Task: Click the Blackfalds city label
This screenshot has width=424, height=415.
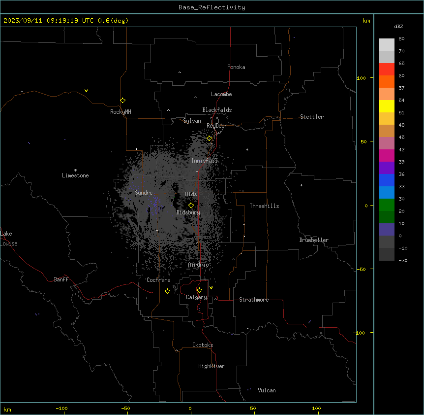Action: tap(217, 110)
